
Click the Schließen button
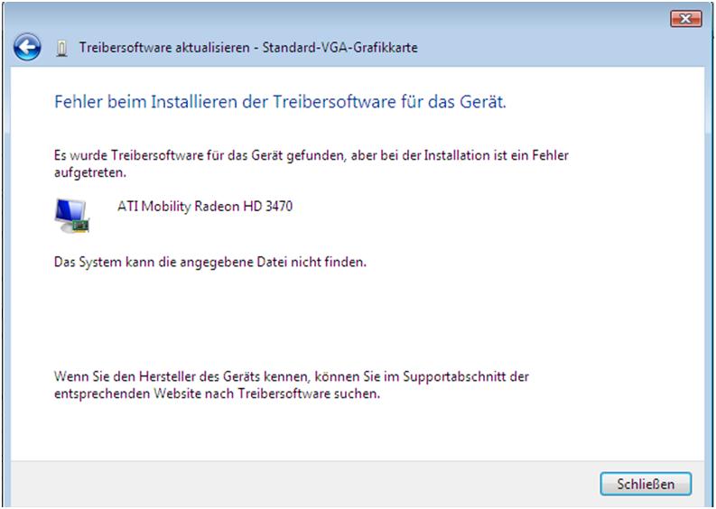coord(646,484)
